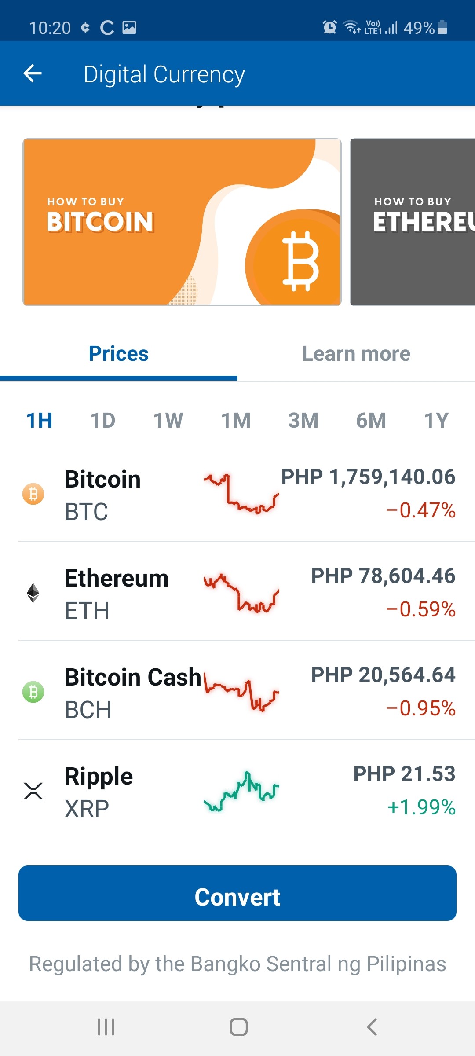475x1056 pixels.
Task: Open How to Buy Bitcoin banner
Action: tap(182, 222)
